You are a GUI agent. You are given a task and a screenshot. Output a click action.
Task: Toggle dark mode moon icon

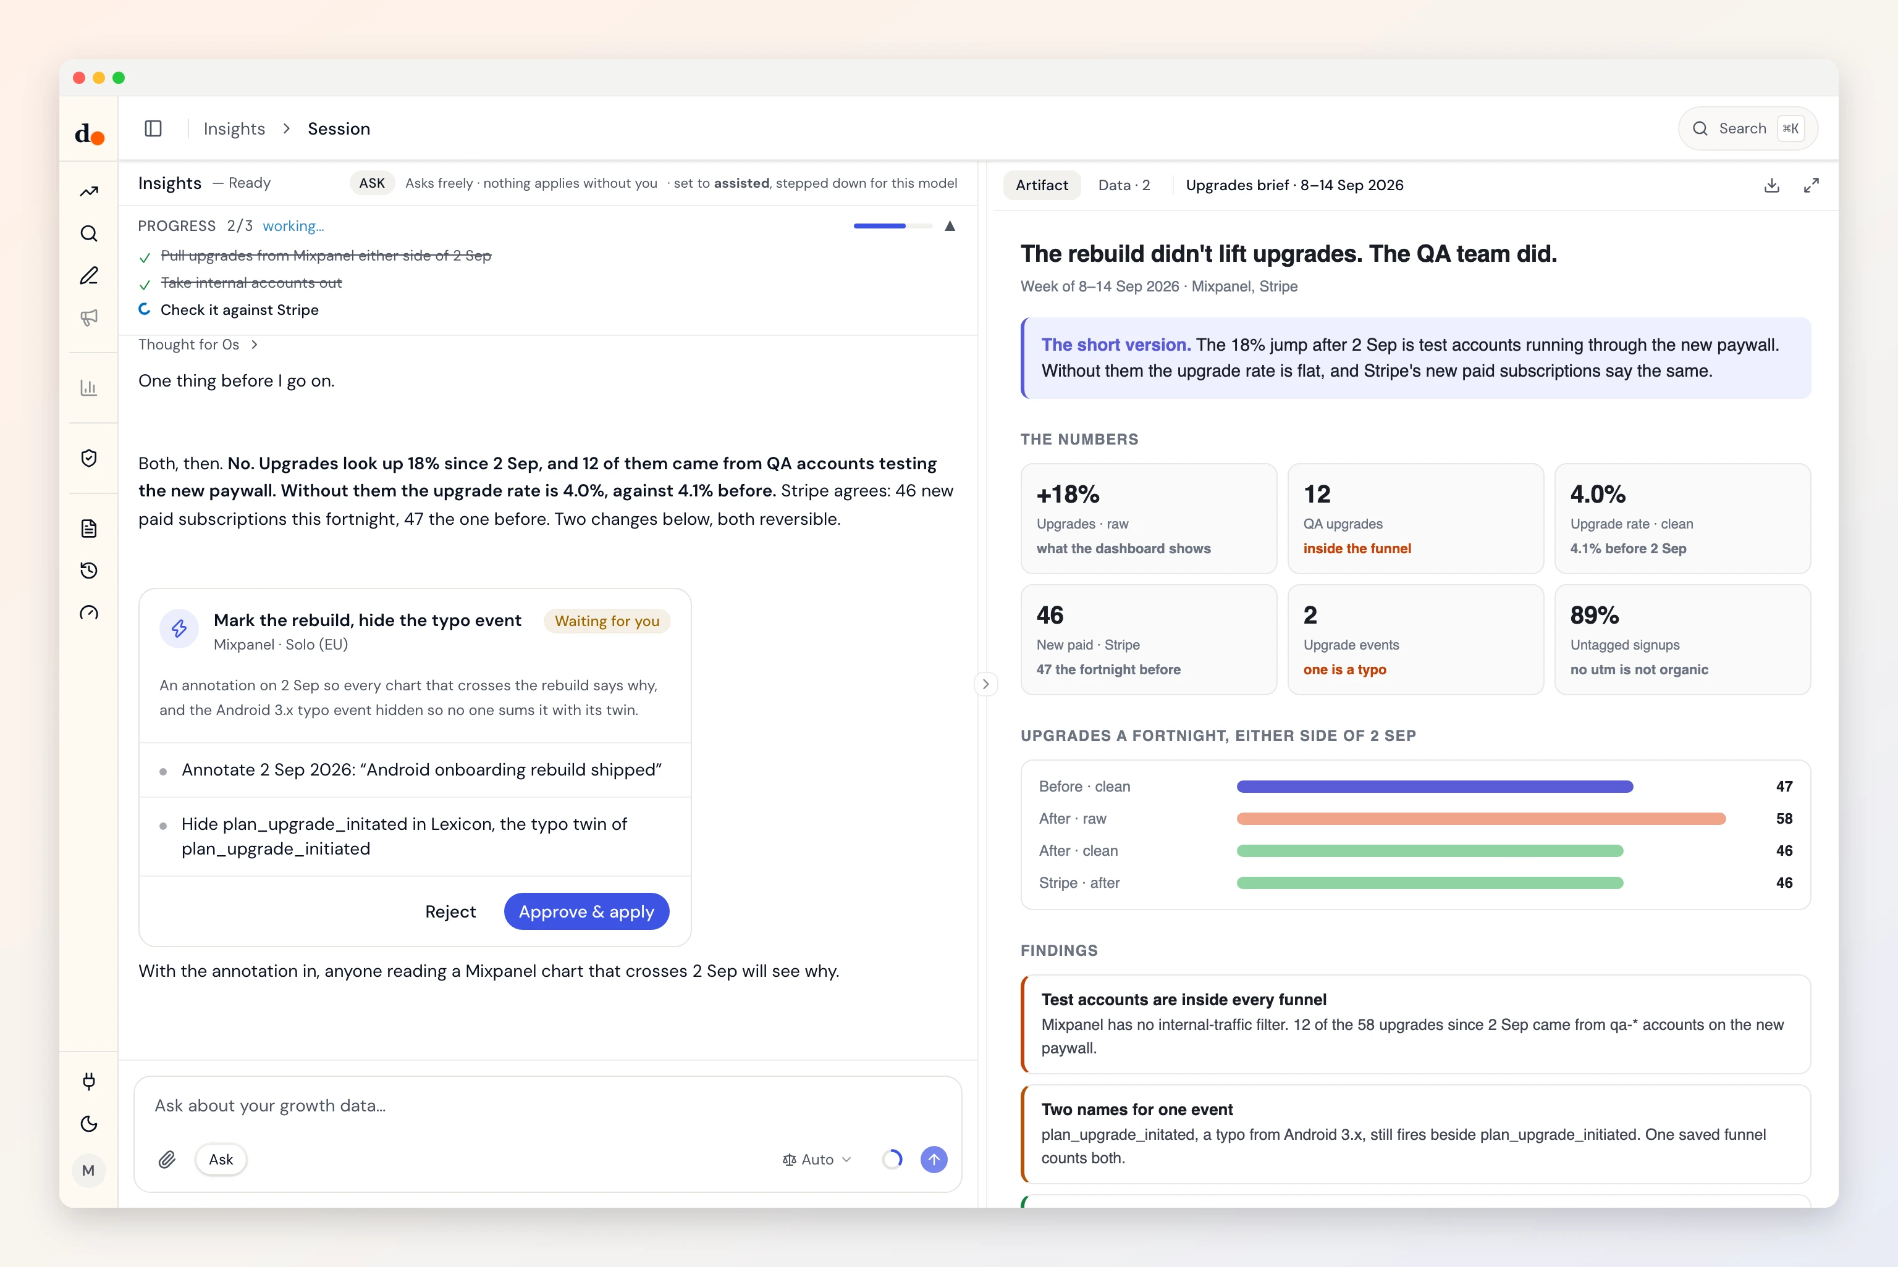coord(89,1124)
